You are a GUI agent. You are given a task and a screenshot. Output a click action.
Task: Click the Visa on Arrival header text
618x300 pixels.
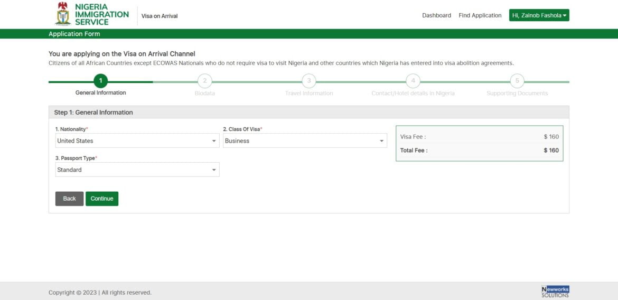click(160, 16)
